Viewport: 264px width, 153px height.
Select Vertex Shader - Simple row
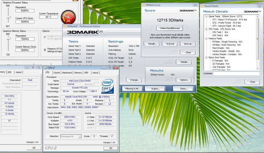[226, 51]
